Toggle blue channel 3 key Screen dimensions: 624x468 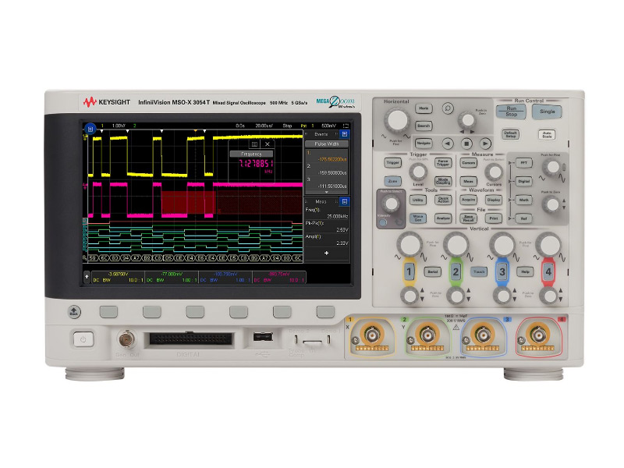[x=502, y=271]
